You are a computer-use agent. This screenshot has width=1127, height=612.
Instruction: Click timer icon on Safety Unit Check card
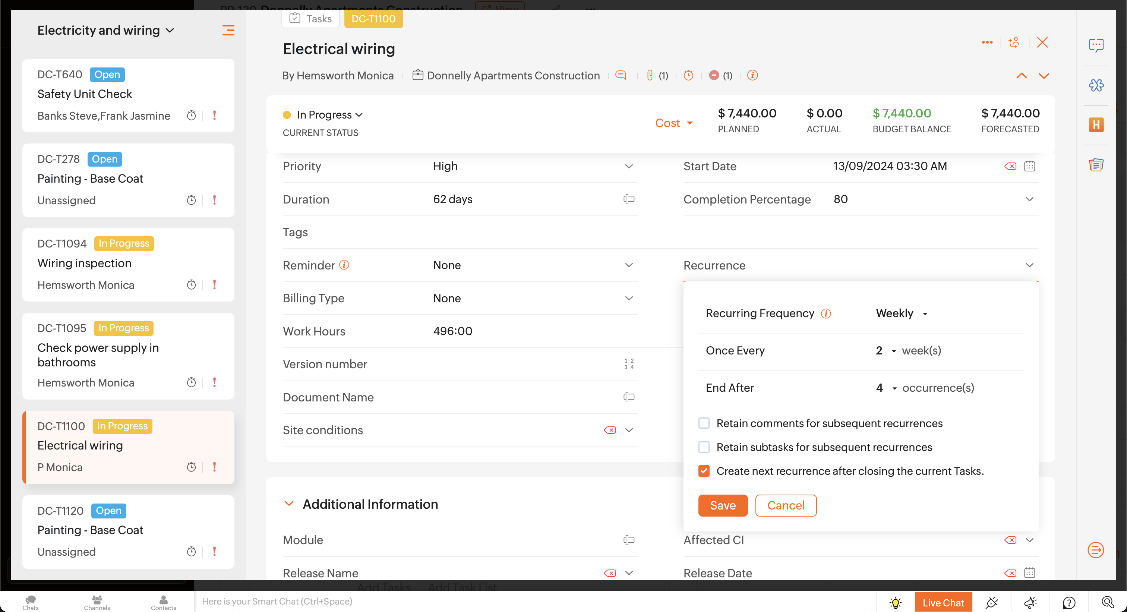pos(191,116)
